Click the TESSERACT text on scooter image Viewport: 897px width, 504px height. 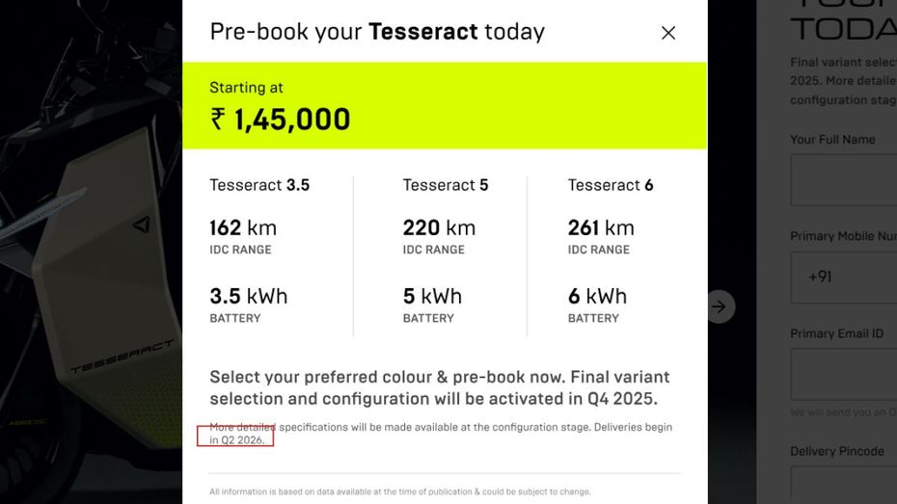pyautogui.click(x=122, y=356)
